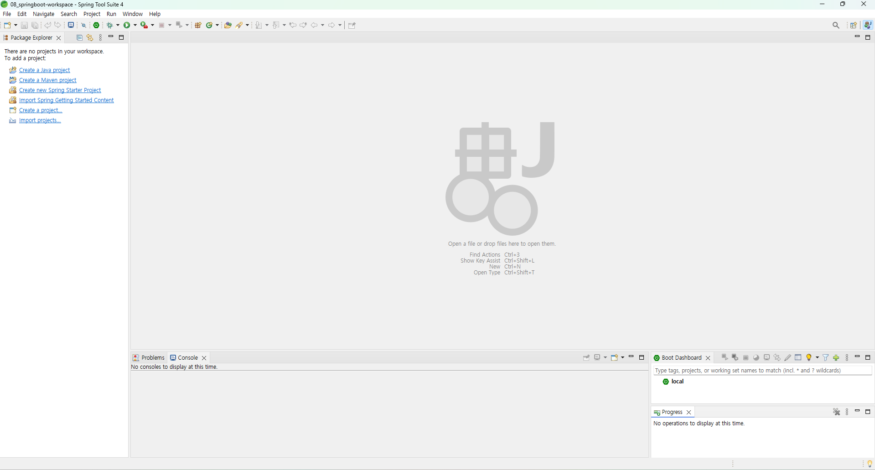875x470 pixels.
Task: Click the magnifier Find Actions icon
Action: click(836, 25)
